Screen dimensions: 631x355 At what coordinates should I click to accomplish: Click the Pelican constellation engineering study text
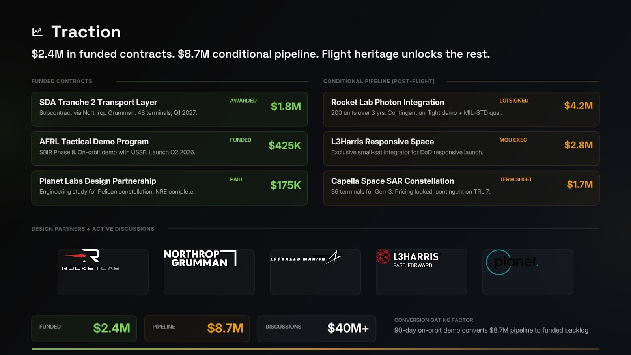coord(117,192)
